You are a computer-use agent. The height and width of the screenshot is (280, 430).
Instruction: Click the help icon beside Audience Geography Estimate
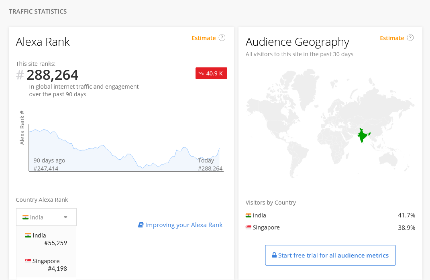point(410,38)
